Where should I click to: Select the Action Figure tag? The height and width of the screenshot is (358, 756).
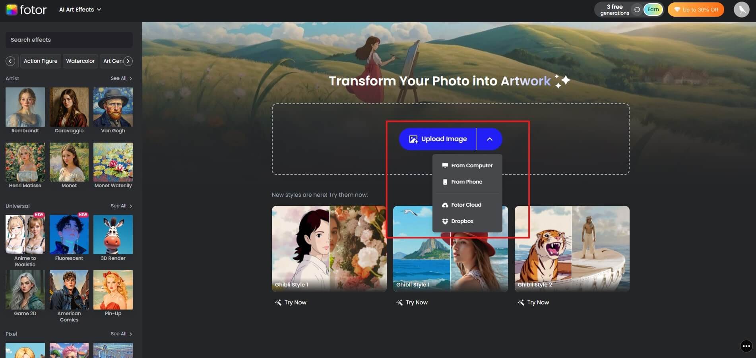pyautogui.click(x=41, y=61)
